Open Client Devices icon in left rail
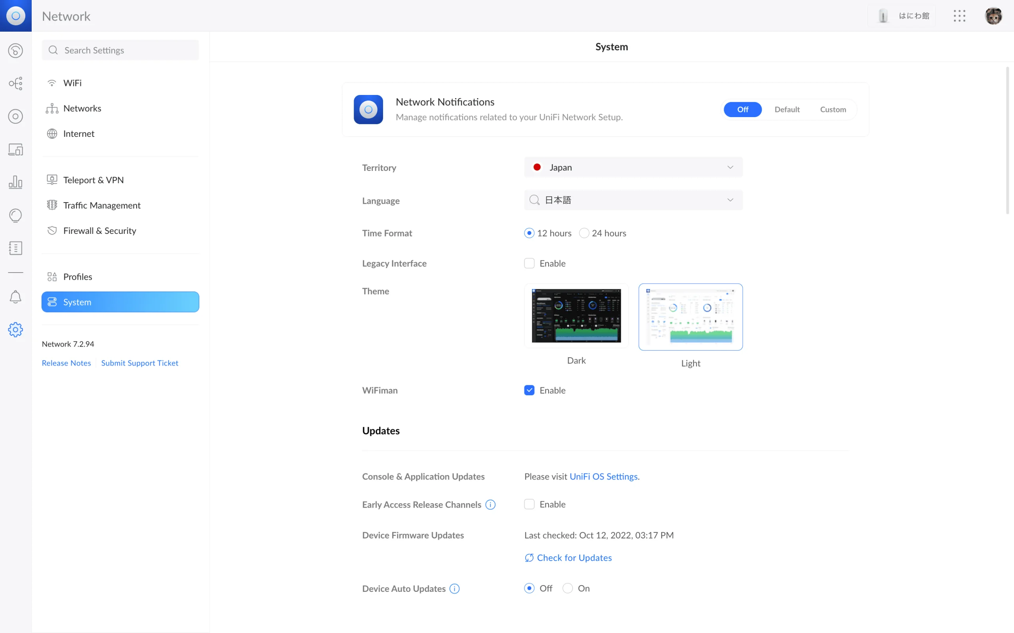This screenshot has height=633, width=1014. point(15,150)
